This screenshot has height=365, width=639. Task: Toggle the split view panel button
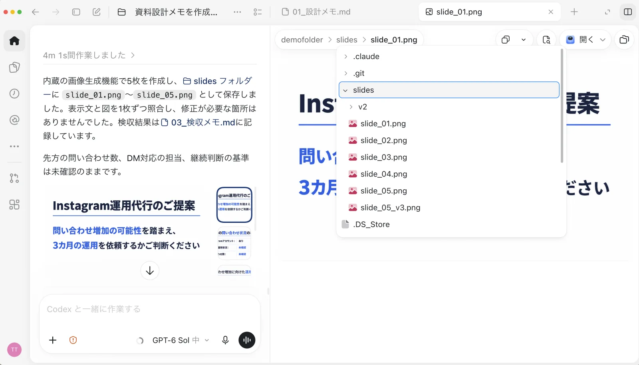pos(628,12)
